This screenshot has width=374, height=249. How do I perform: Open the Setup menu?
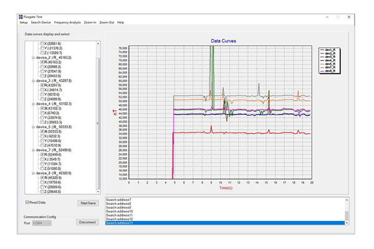[23, 22]
